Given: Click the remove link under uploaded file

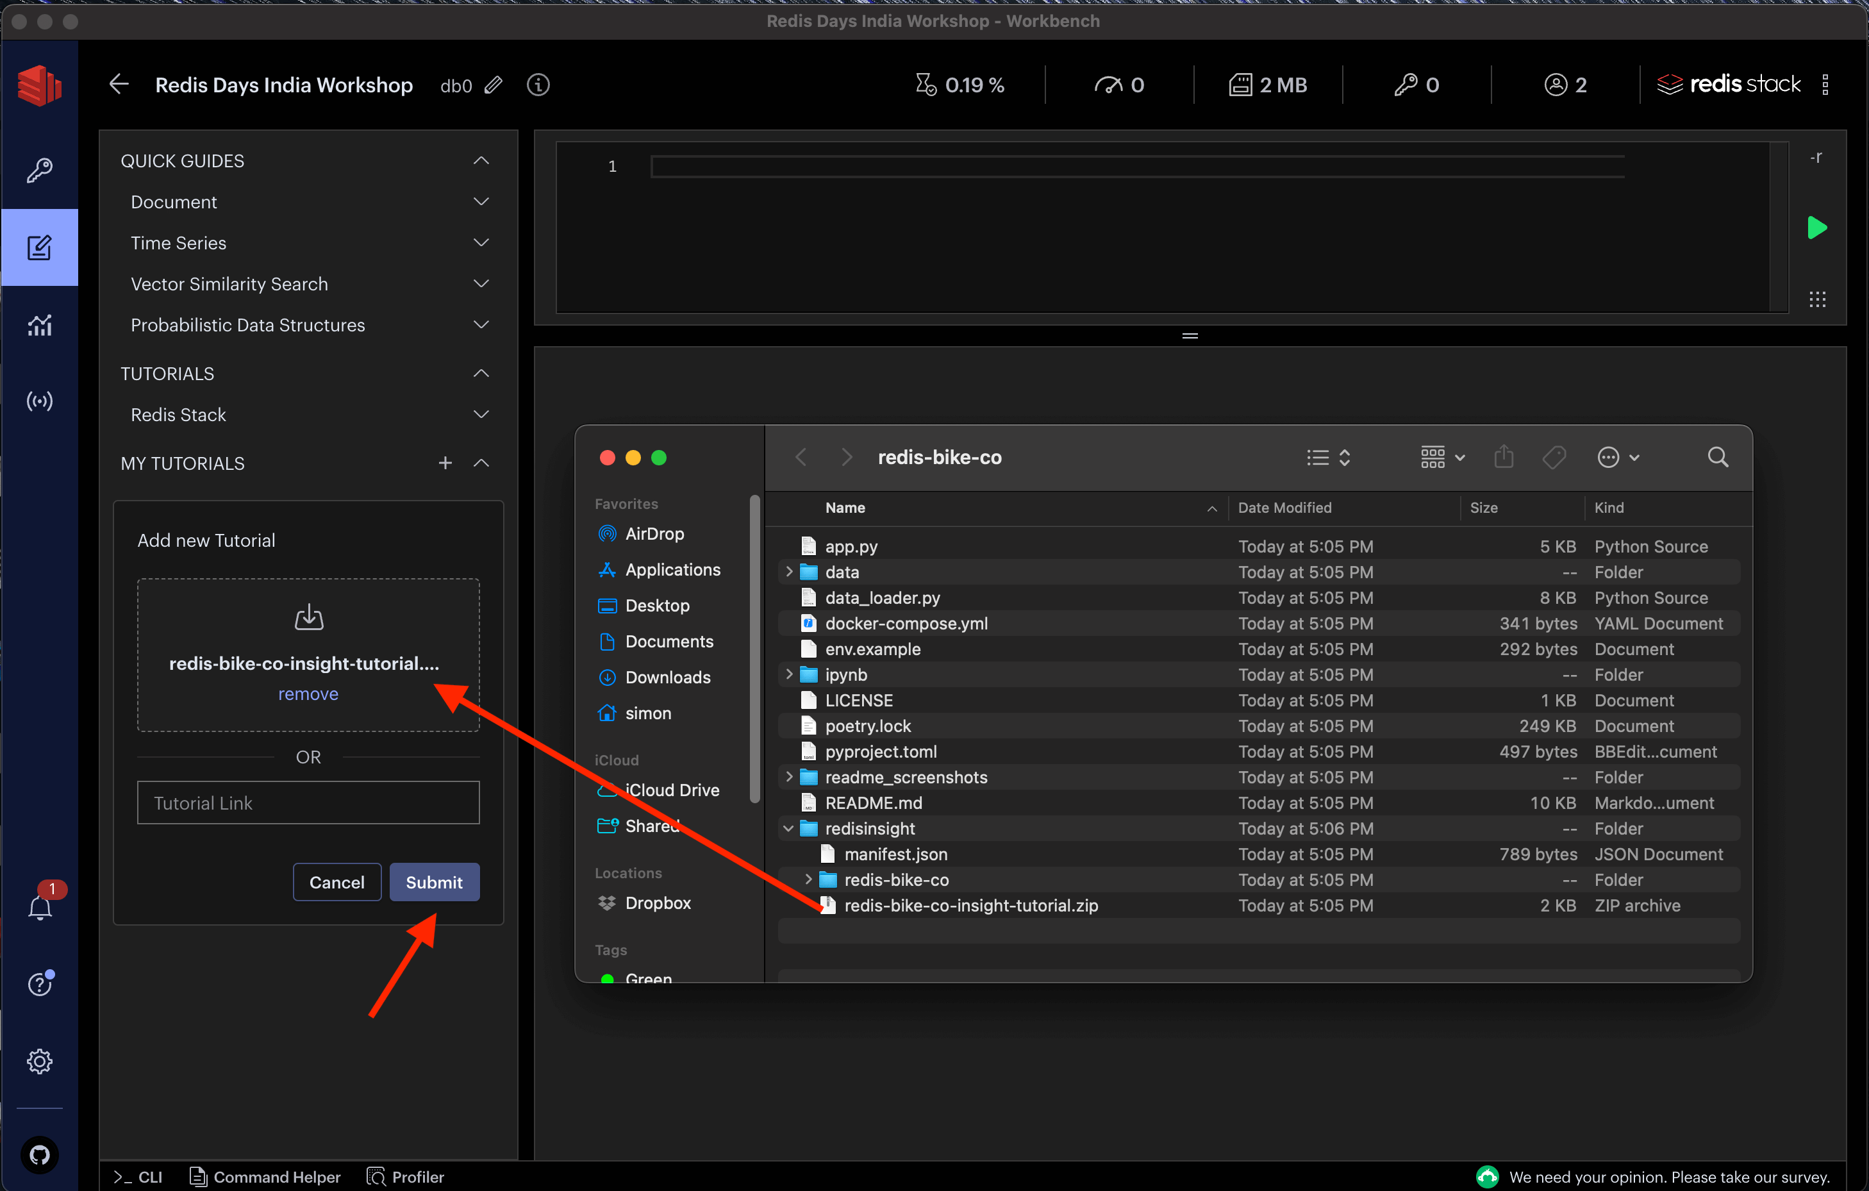Looking at the screenshot, I should pos(308,694).
